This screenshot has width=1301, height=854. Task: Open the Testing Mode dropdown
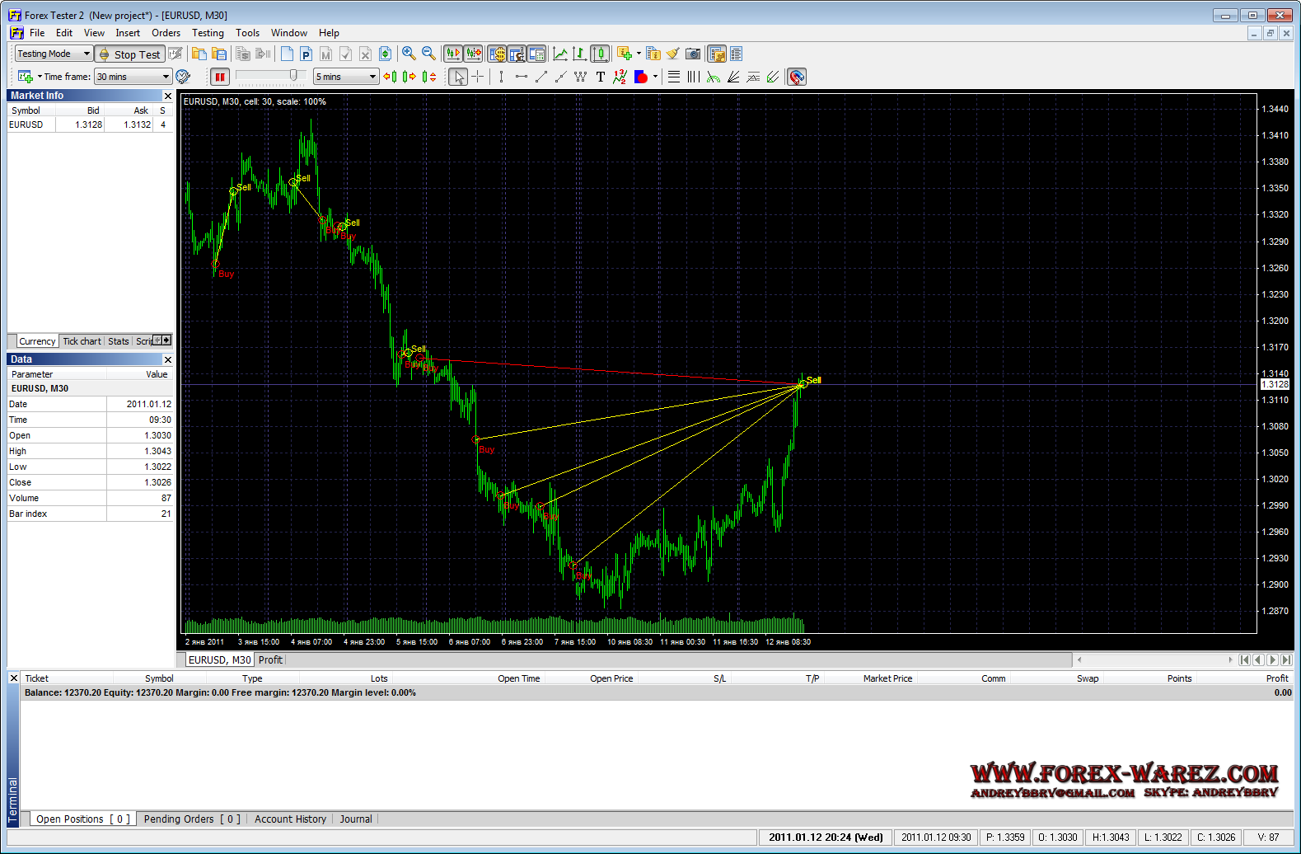54,54
